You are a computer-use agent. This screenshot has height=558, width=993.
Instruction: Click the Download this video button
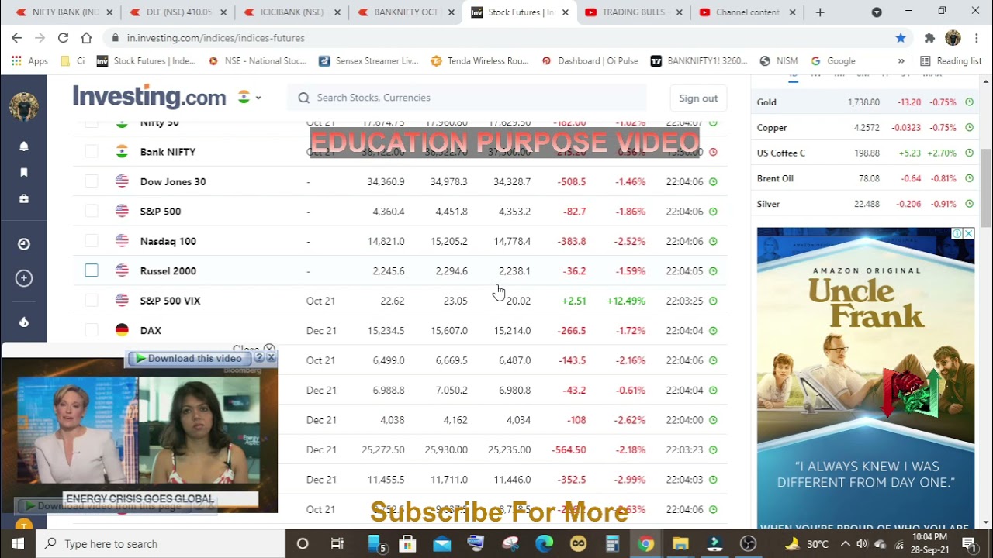click(x=189, y=358)
